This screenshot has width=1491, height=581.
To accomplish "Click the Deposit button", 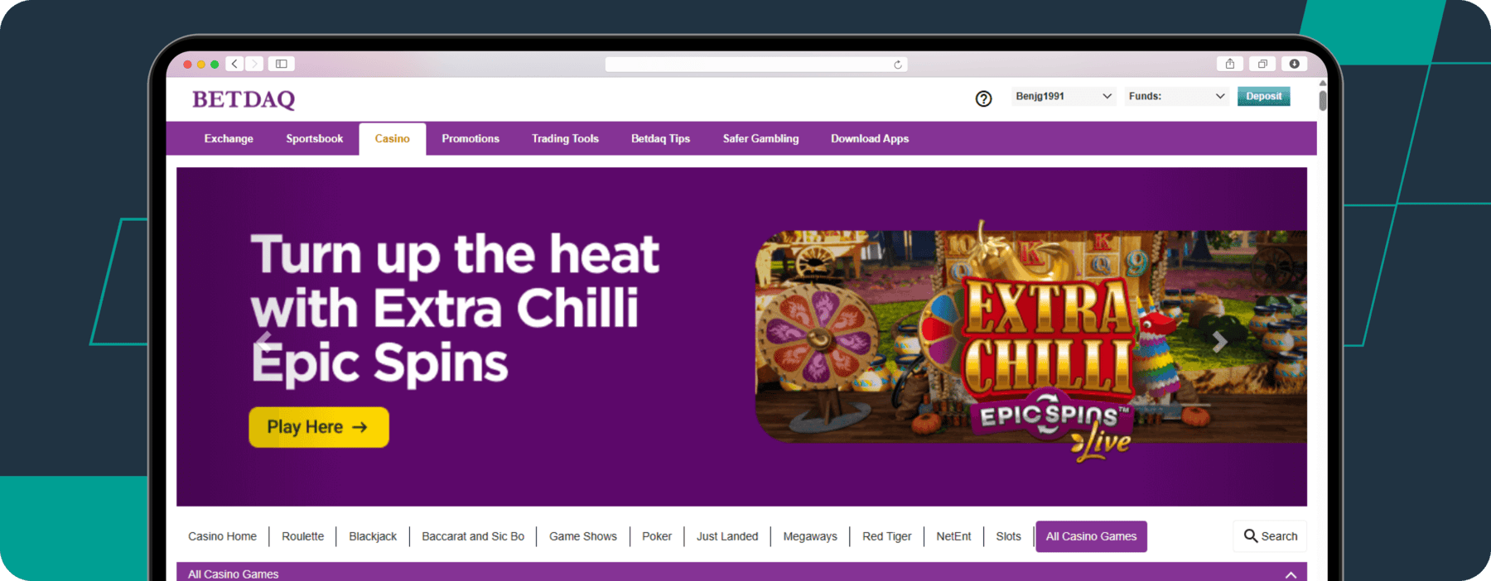I will [x=1263, y=96].
